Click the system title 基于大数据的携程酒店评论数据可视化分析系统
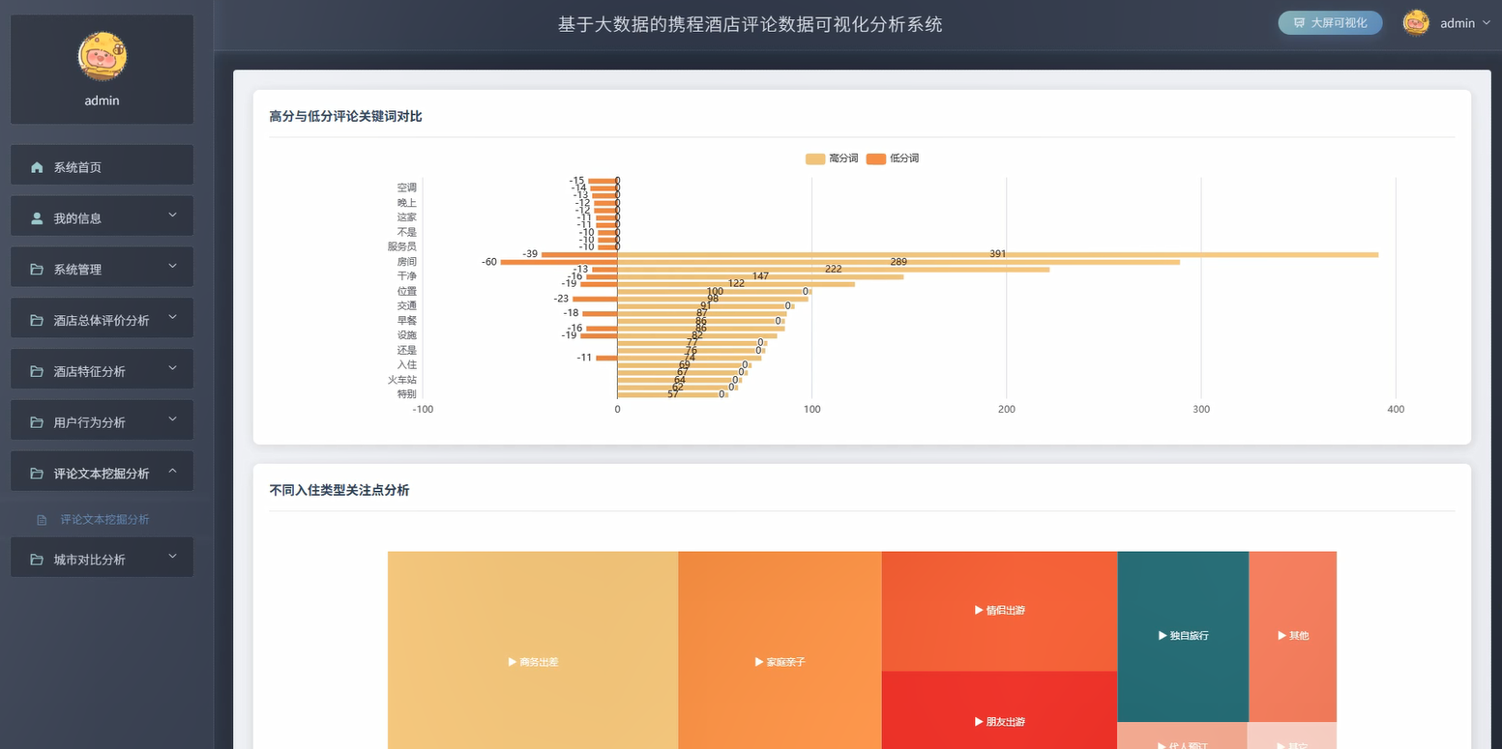The image size is (1502, 749). (750, 24)
